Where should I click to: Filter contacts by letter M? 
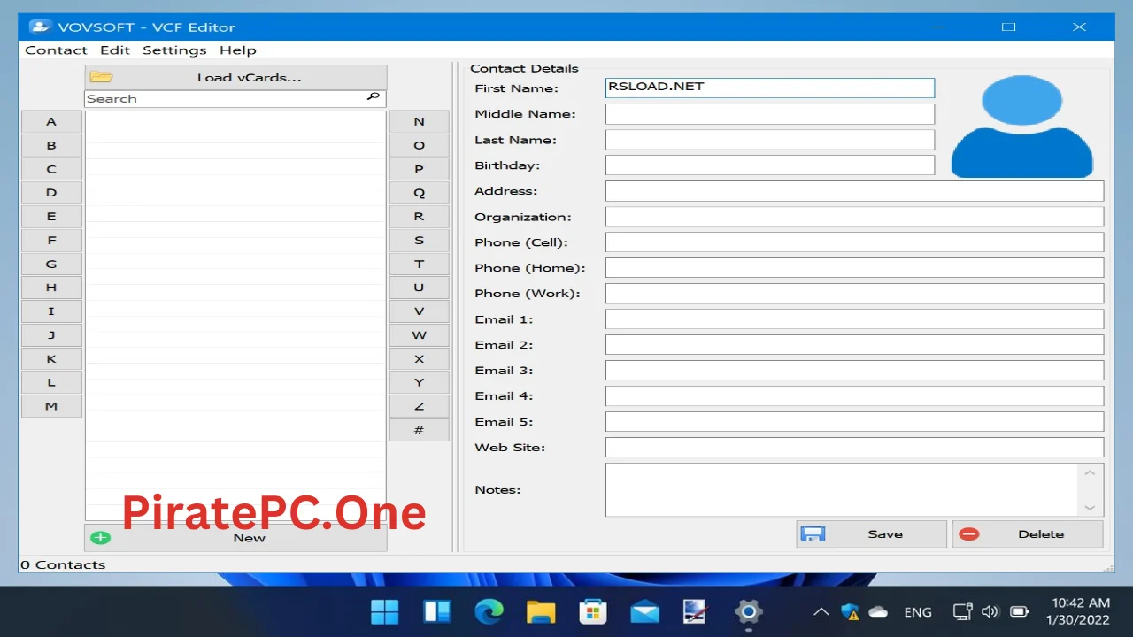(x=51, y=406)
